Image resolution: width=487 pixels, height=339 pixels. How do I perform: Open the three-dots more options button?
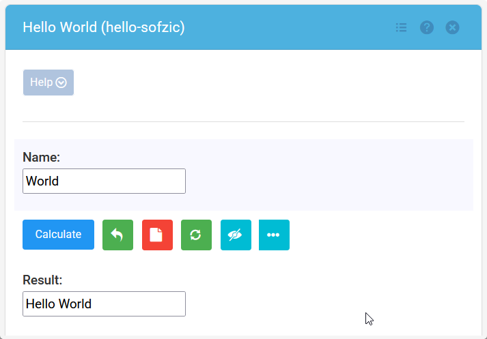[x=274, y=235]
